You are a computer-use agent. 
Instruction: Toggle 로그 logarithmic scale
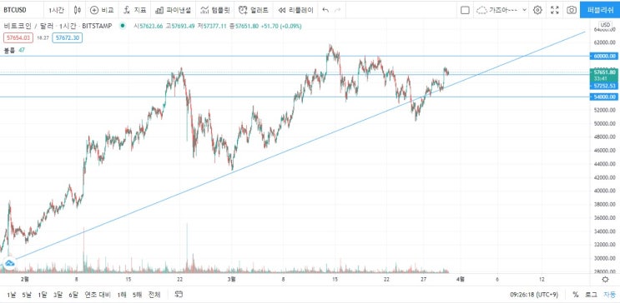[x=591, y=295]
